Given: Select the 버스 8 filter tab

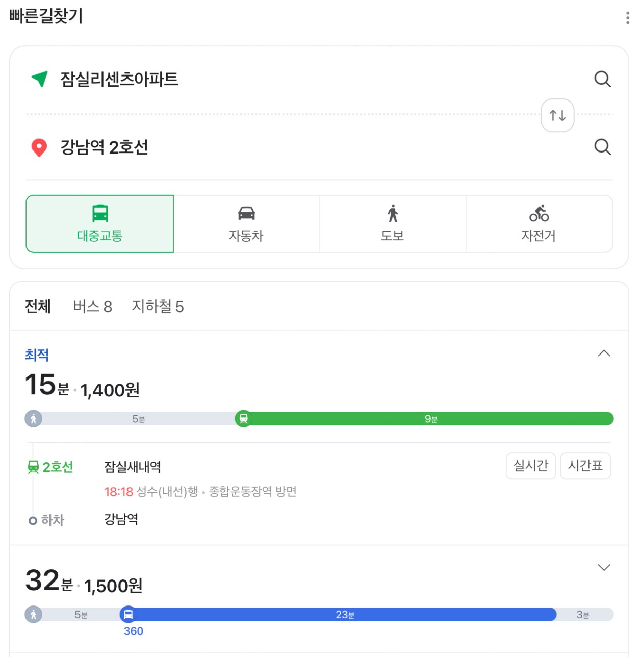Looking at the screenshot, I should [x=92, y=306].
